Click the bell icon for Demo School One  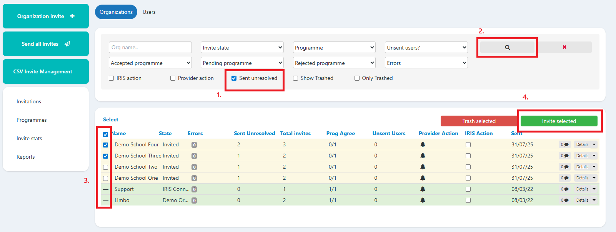click(x=423, y=178)
